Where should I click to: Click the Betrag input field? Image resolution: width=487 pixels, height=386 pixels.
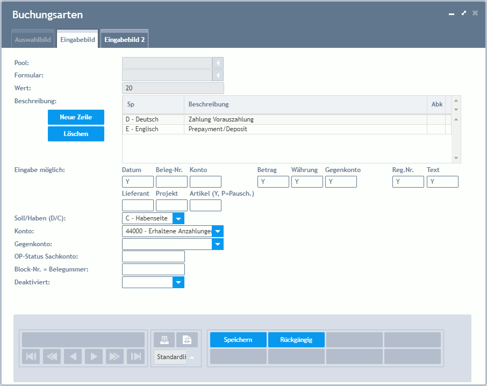[x=273, y=182]
